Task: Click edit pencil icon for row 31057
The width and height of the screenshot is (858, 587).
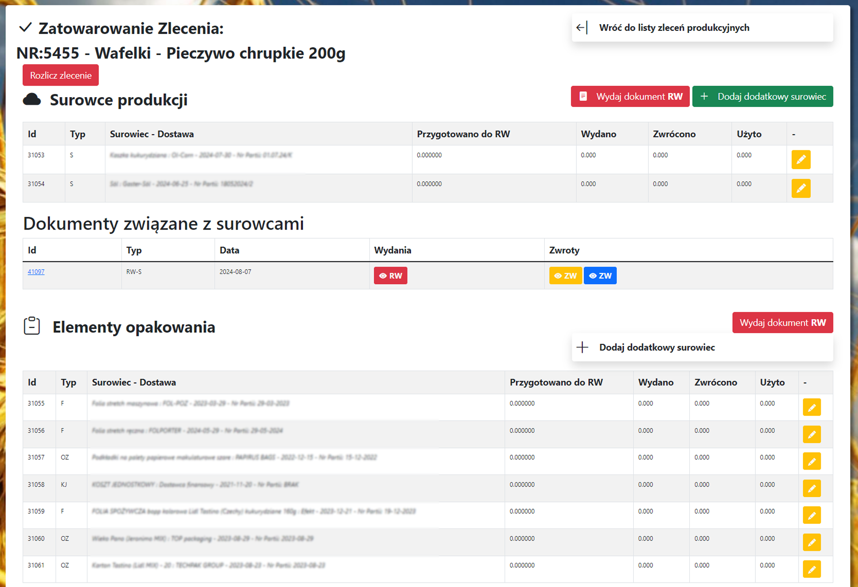Action: tap(812, 461)
